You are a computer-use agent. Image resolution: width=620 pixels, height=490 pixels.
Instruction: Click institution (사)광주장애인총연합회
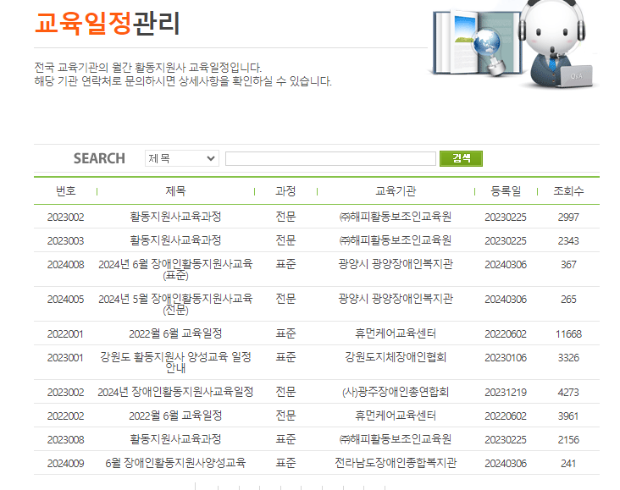pyautogui.click(x=396, y=392)
